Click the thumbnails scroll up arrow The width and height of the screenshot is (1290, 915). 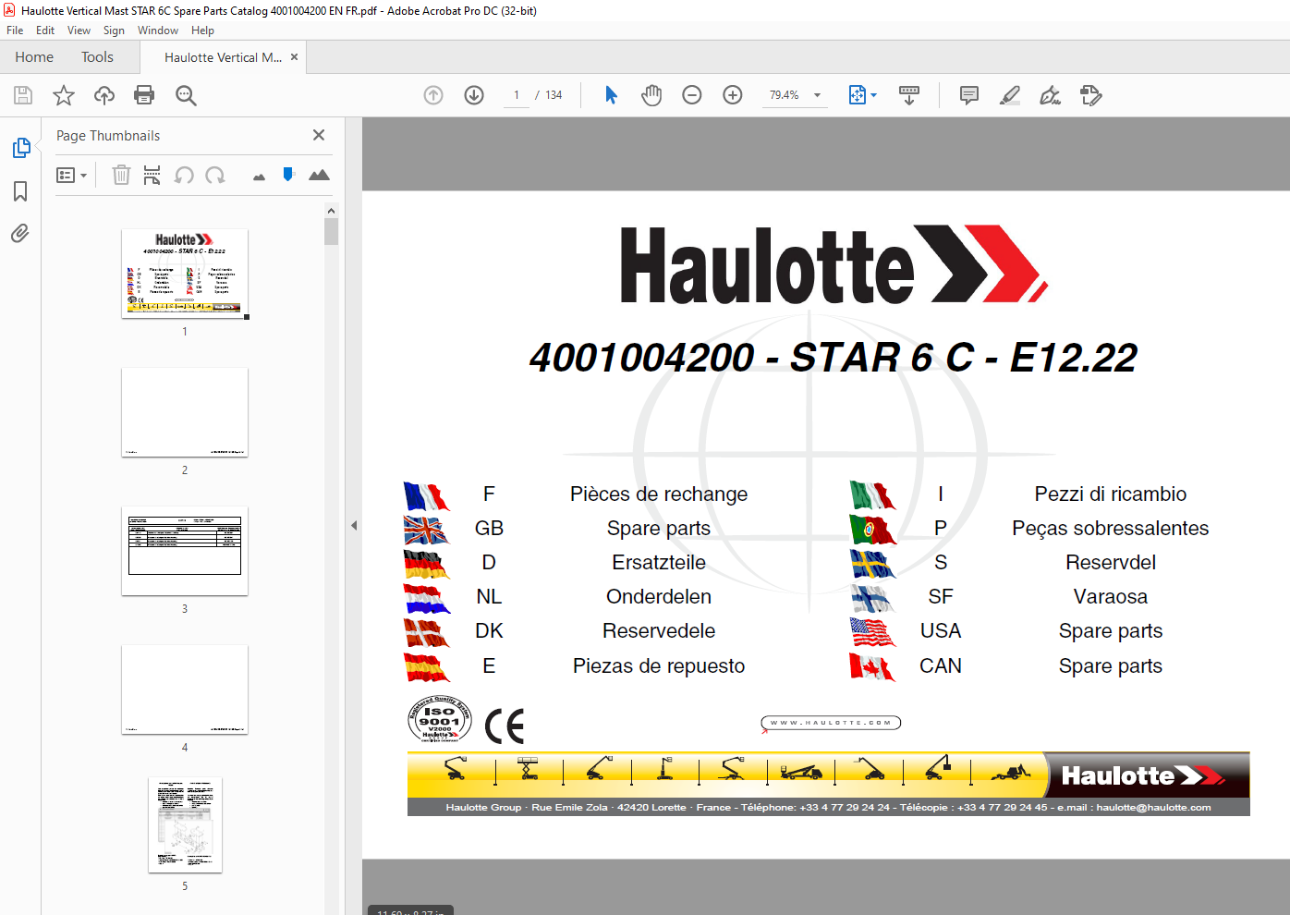point(331,211)
